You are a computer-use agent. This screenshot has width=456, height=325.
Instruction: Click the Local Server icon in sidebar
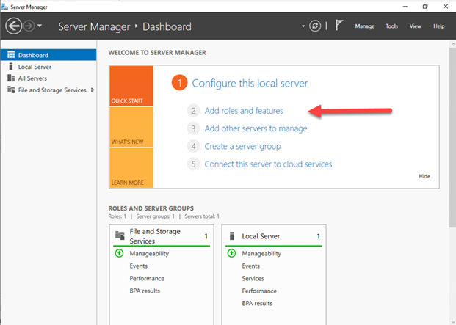[11, 67]
